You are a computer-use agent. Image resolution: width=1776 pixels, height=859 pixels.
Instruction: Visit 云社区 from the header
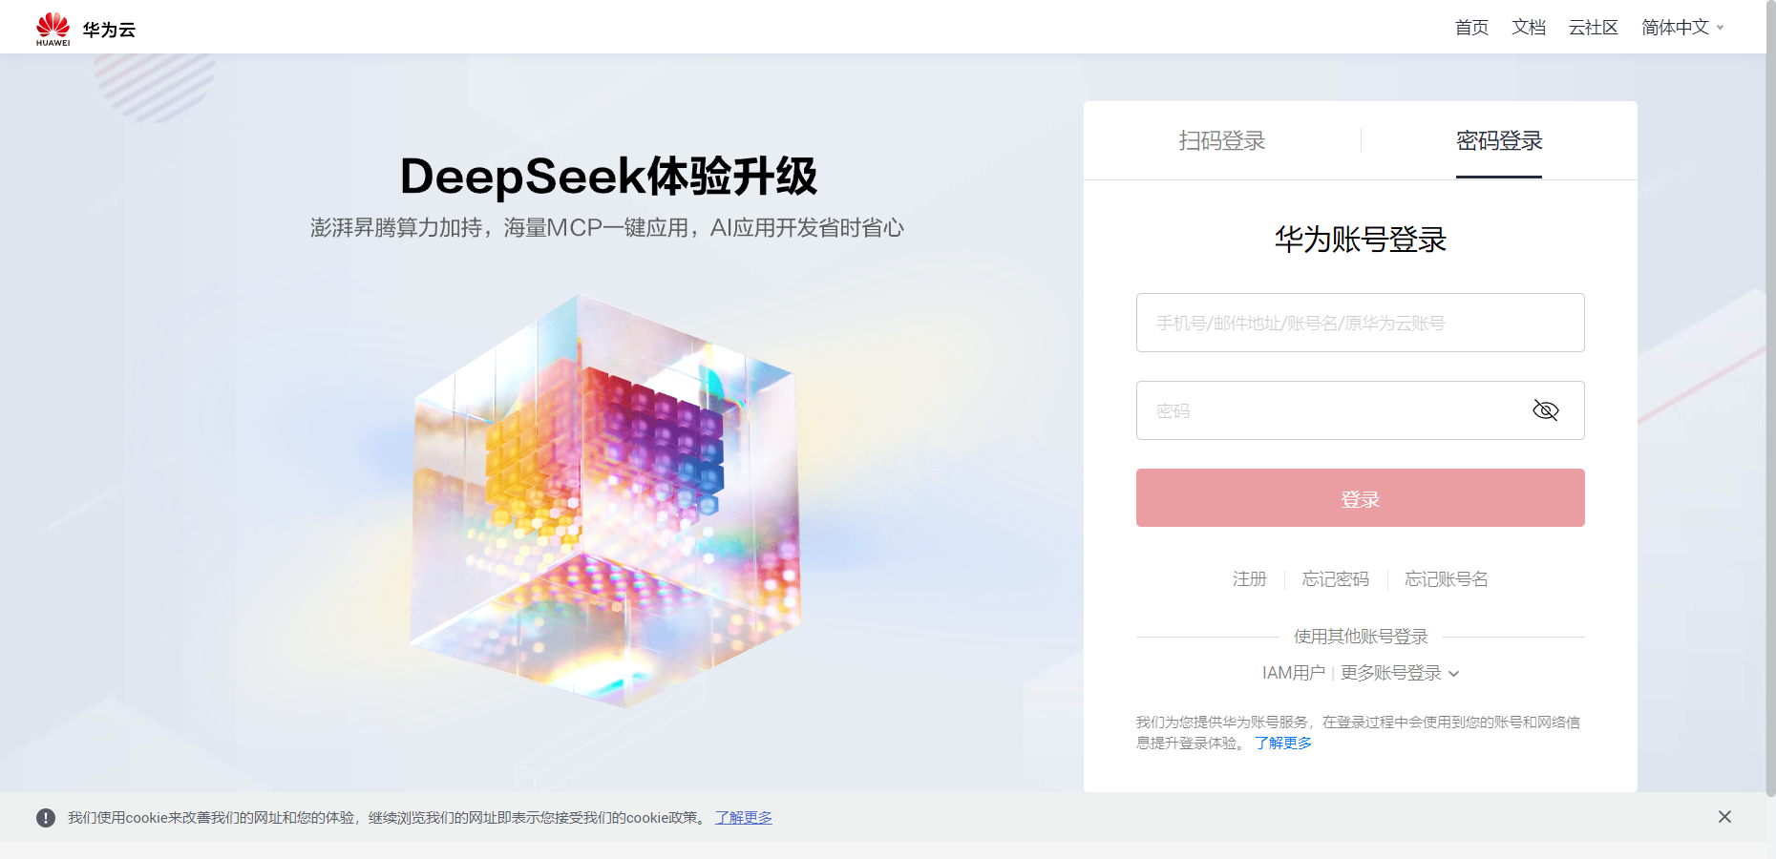(x=1593, y=28)
